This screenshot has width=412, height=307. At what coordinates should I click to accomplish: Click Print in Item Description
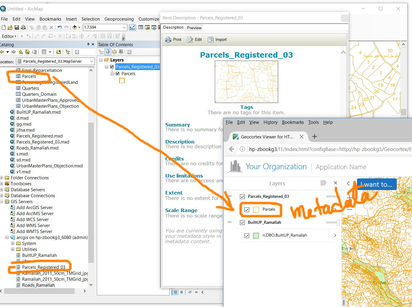coord(173,40)
